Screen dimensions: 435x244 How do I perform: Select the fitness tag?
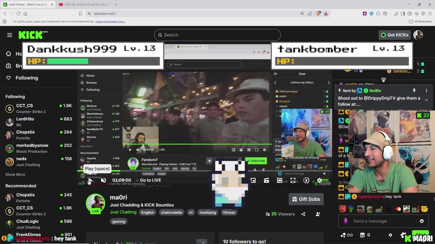pyautogui.click(x=229, y=212)
